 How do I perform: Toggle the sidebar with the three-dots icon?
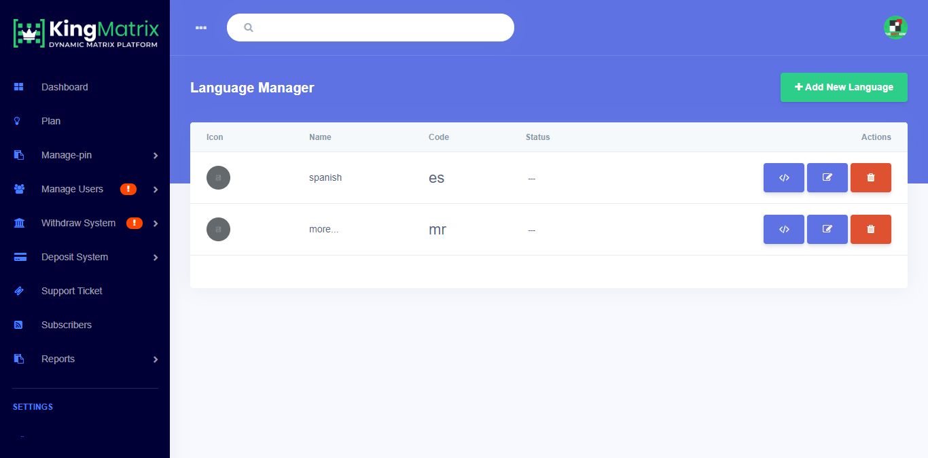click(x=200, y=28)
